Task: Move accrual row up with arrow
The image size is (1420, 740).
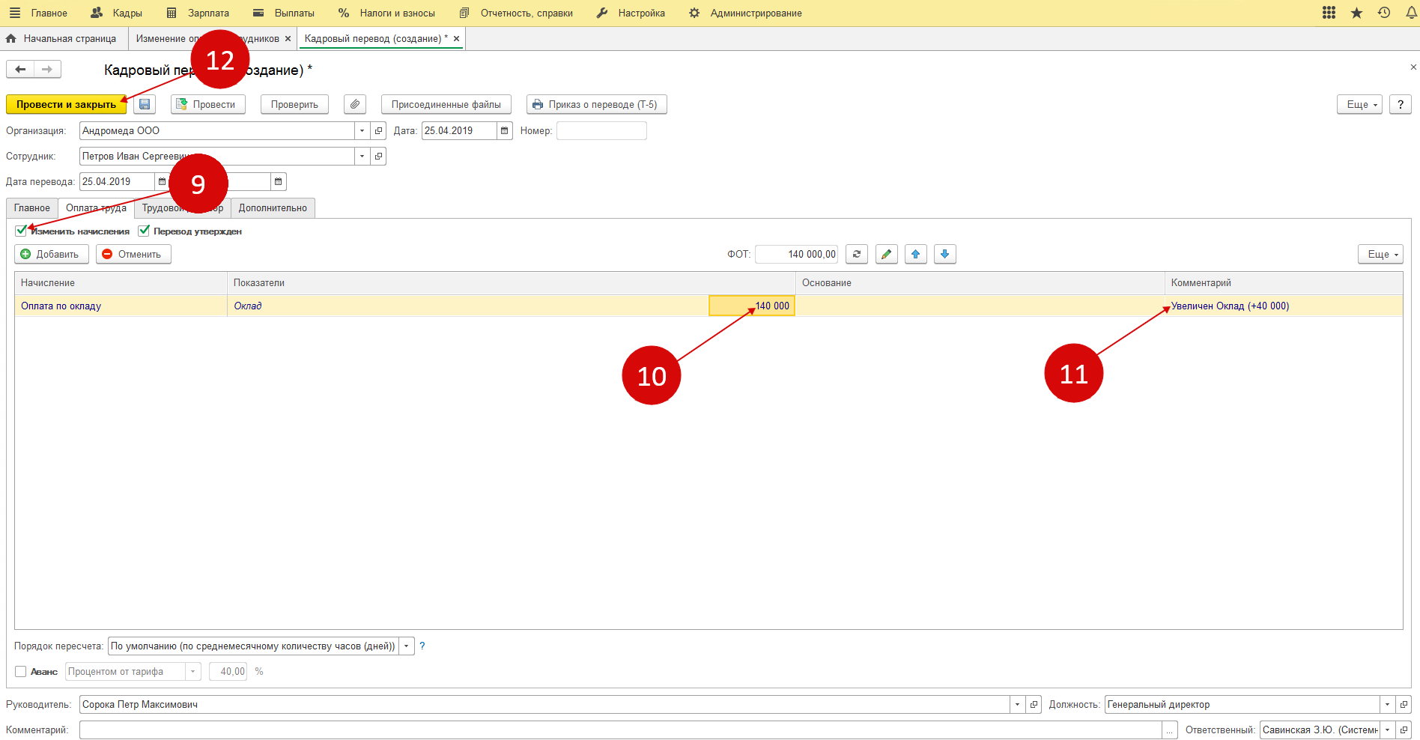Action: pos(915,254)
